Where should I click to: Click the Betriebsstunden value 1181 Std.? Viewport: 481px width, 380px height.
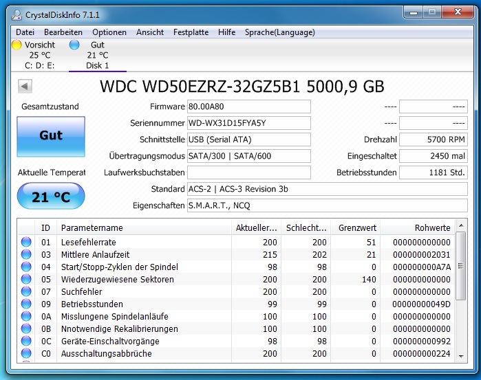click(x=434, y=172)
